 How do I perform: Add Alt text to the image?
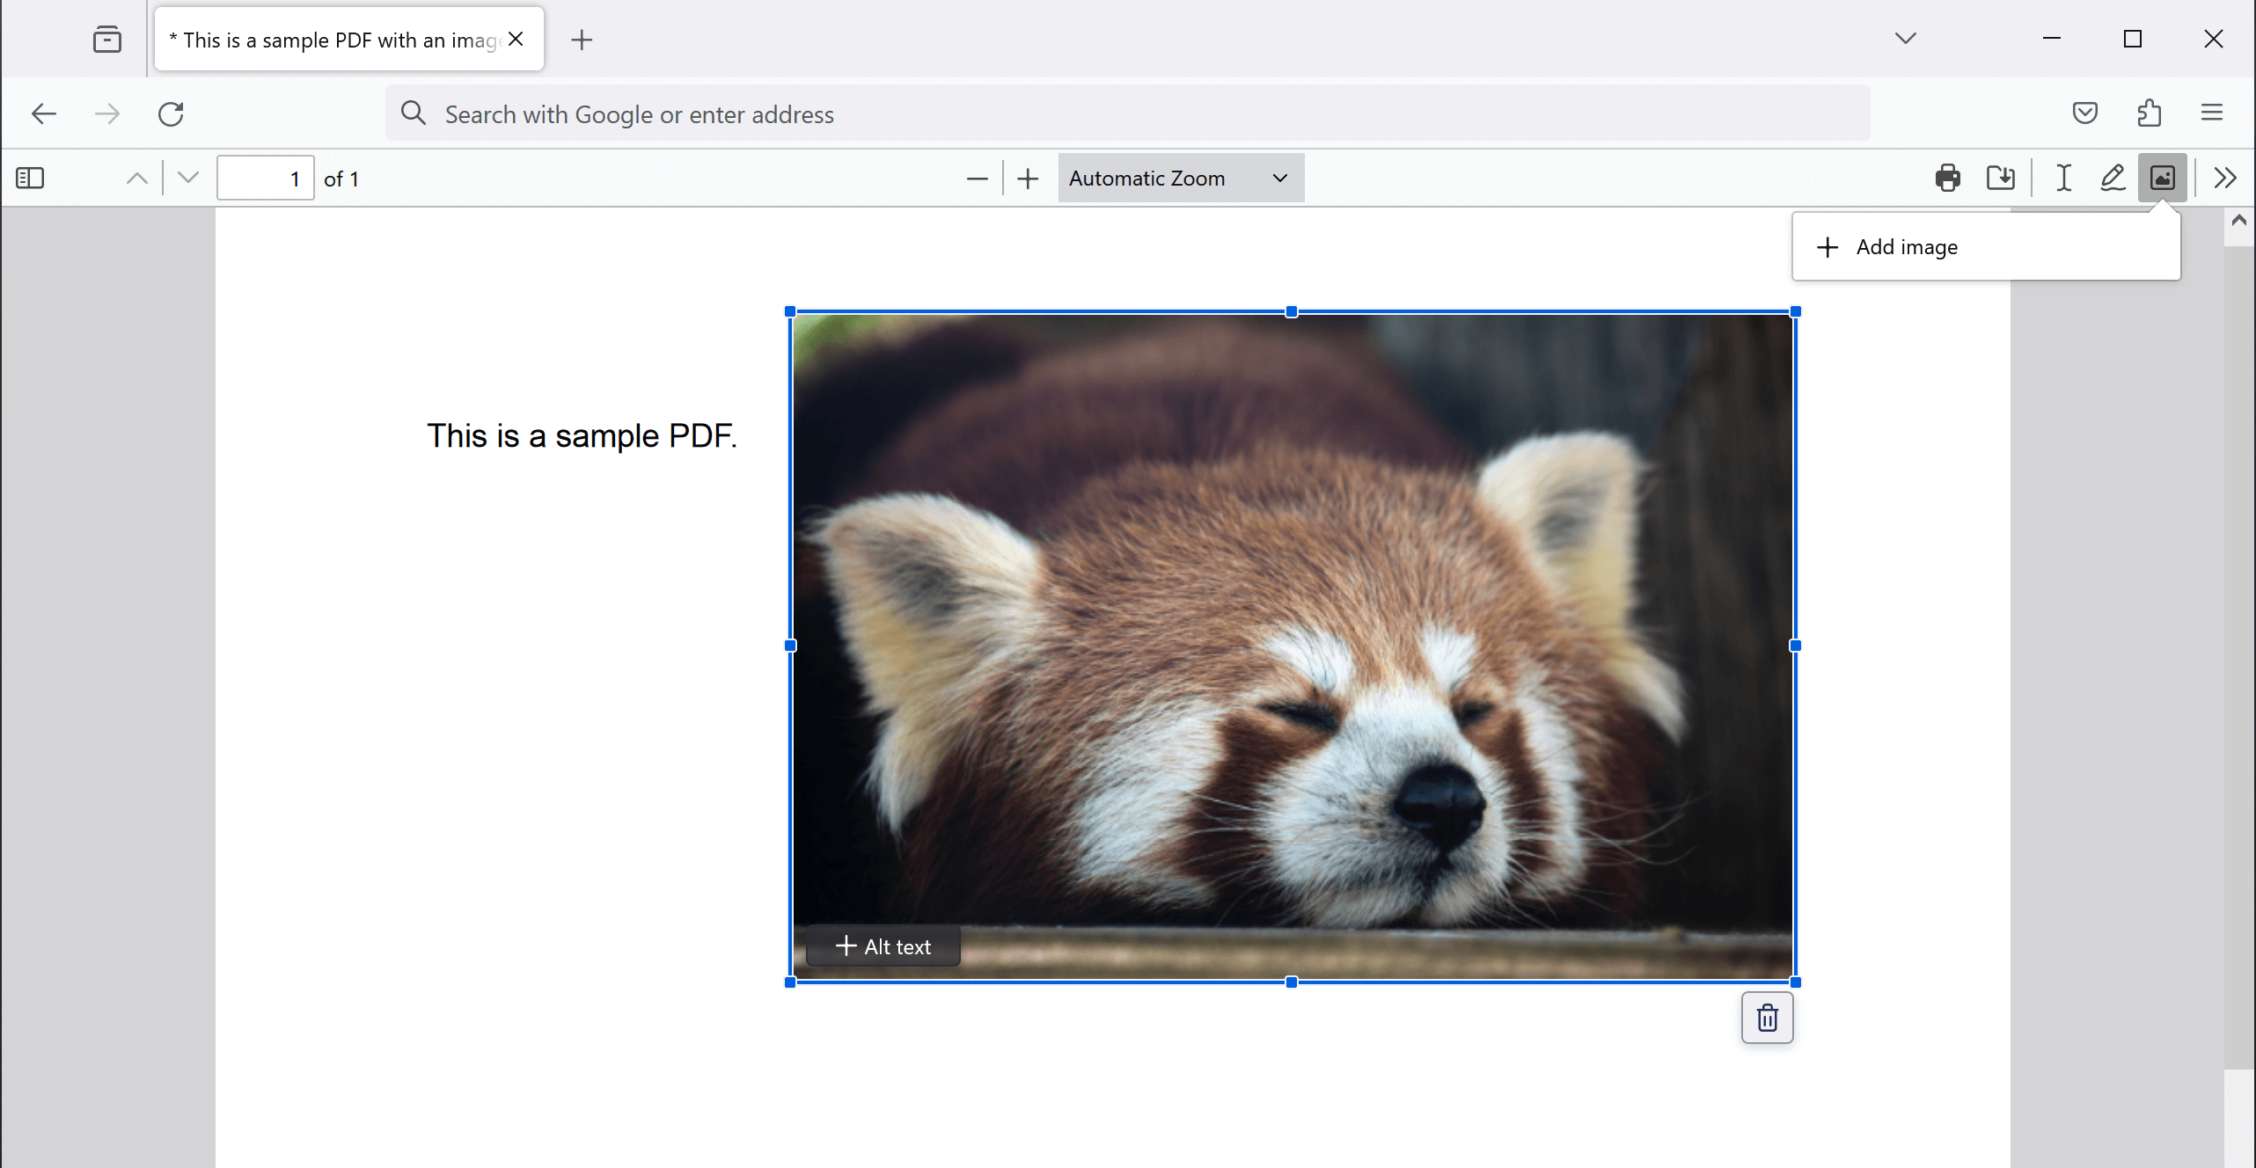coord(883,946)
